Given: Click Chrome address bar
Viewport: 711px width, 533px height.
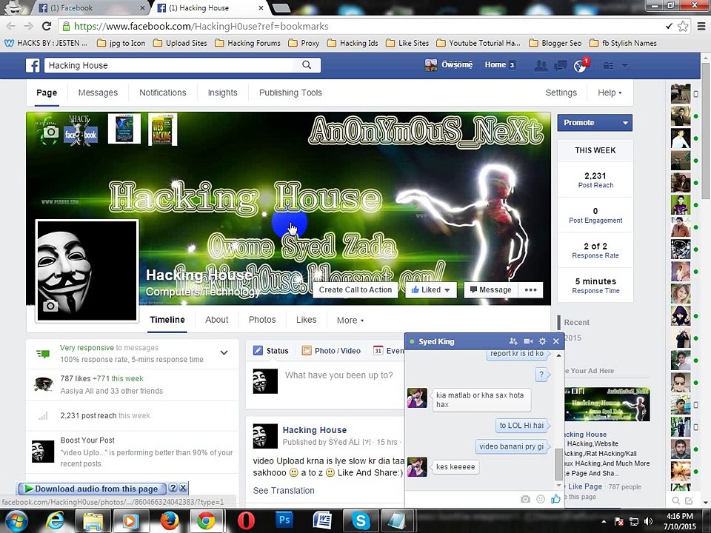Looking at the screenshot, I should click(363, 27).
